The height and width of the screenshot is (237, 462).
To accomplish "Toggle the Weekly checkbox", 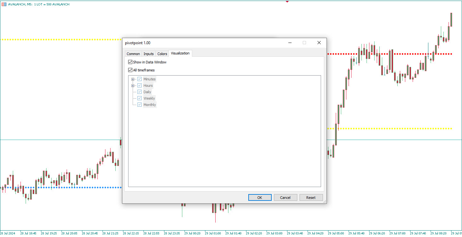I will click(x=139, y=98).
